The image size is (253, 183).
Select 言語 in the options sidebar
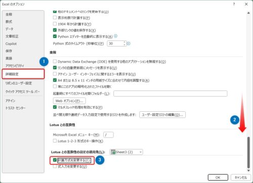coord(9,58)
